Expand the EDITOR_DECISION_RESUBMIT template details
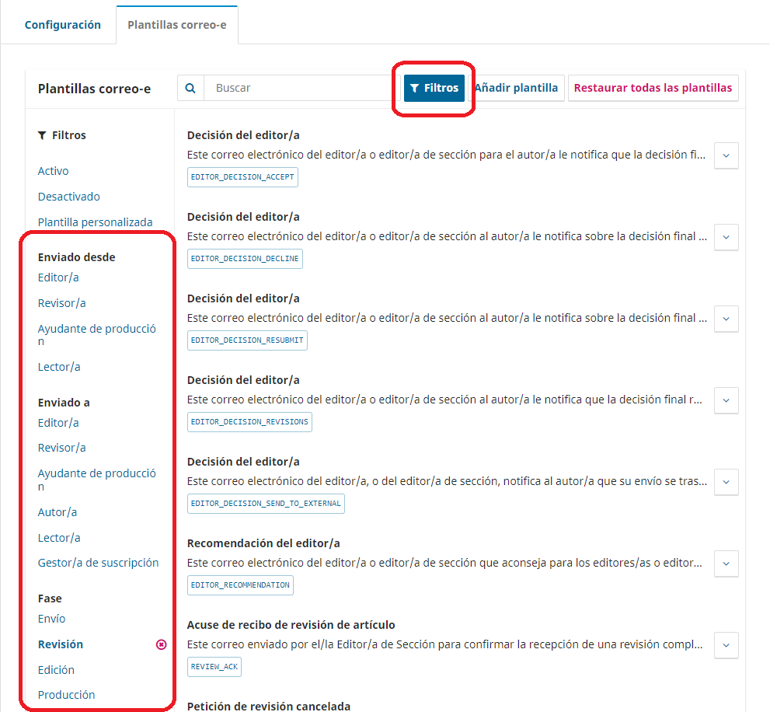This screenshot has height=712, width=770. [x=726, y=319]
